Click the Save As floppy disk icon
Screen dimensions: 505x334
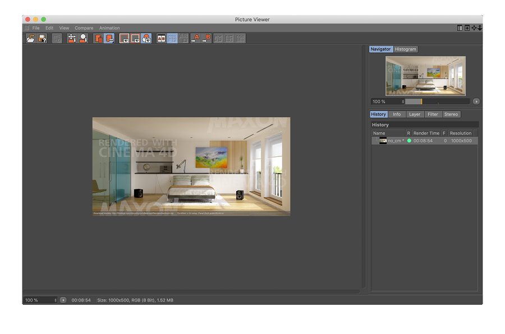click(x=42, y=39)
